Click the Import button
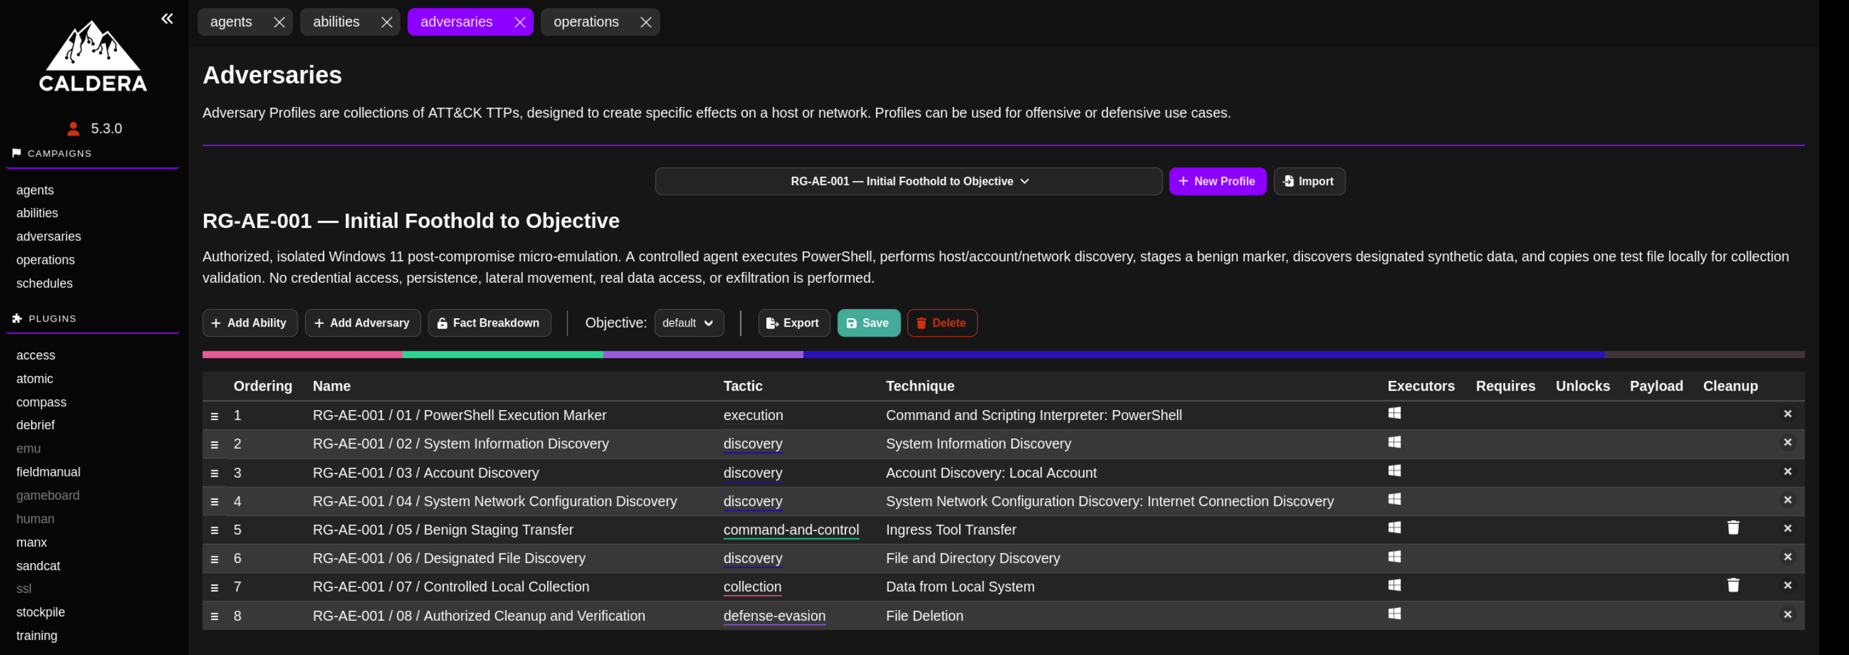This screenshot has width=1849, height=655. click(x=1309, y=182)
